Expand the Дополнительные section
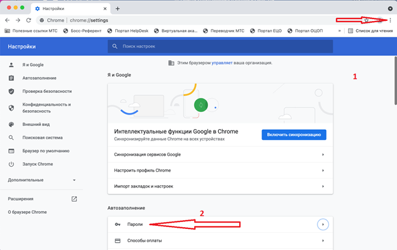The width and height of the screenshot is (397, 250). coord(41,180)
